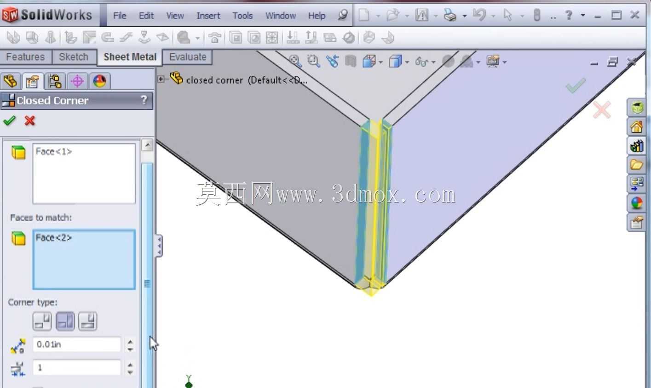This screenshot has height=388, width=651.
Task: Click the Rebuild traffic light icon
Action: (536, 15)
